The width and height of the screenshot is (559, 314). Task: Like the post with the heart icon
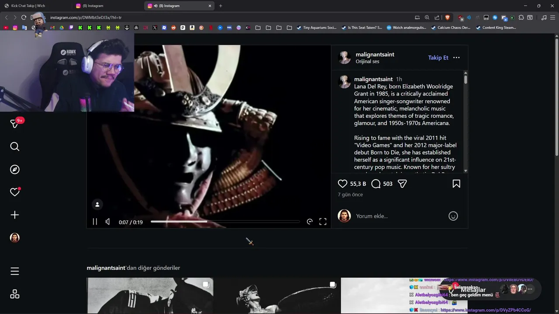click(343, 184)
